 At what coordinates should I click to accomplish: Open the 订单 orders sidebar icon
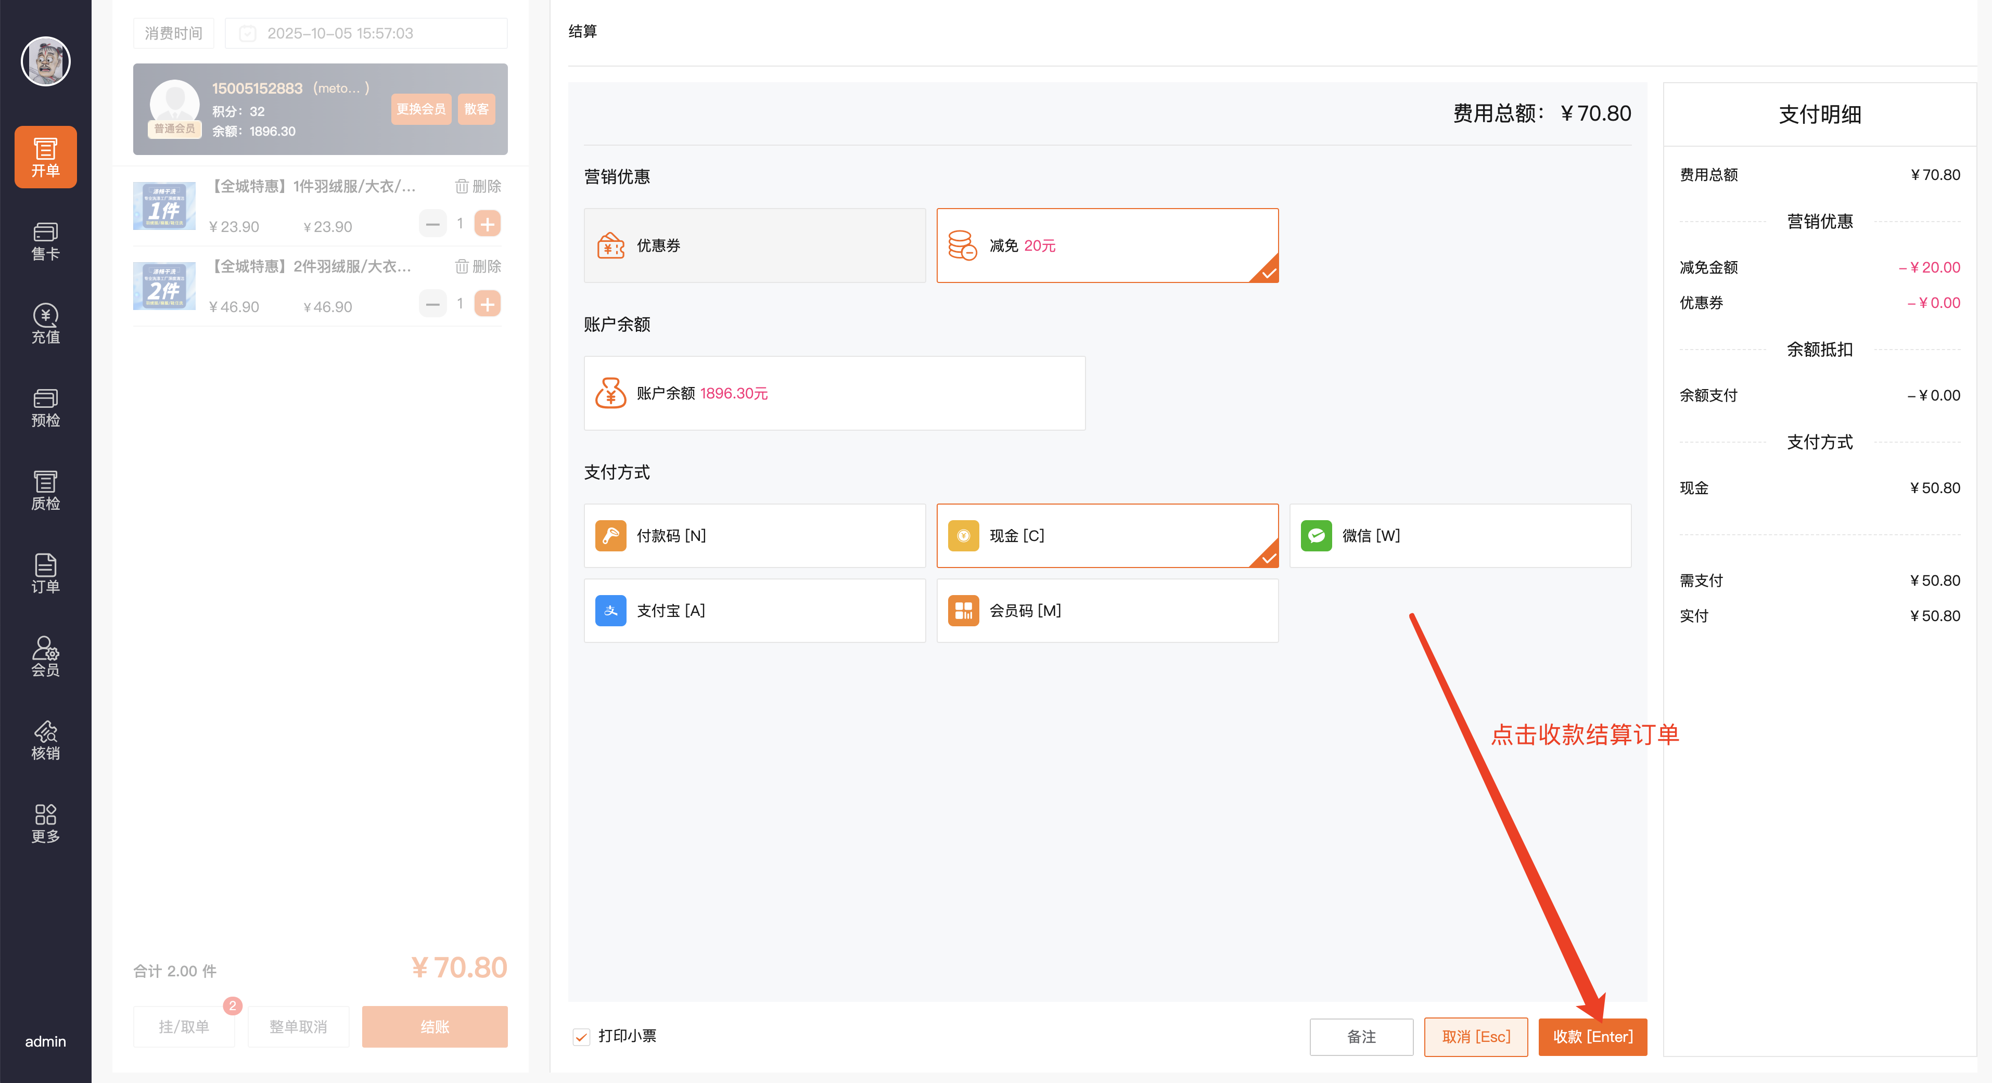[46, 573]
